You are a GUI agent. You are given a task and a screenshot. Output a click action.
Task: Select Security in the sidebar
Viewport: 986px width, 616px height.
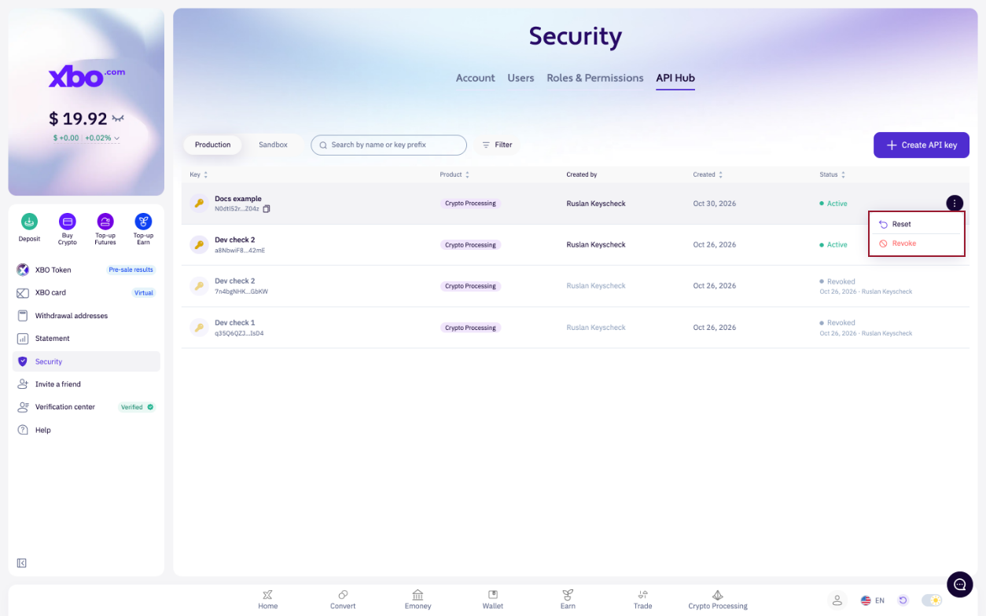coord(86,361)
